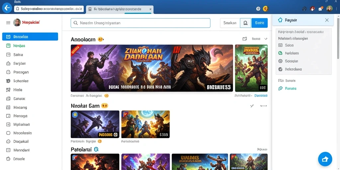
Task: Click the teal icon beside the Patoiarzi heading
Action: tap(96, 149)
